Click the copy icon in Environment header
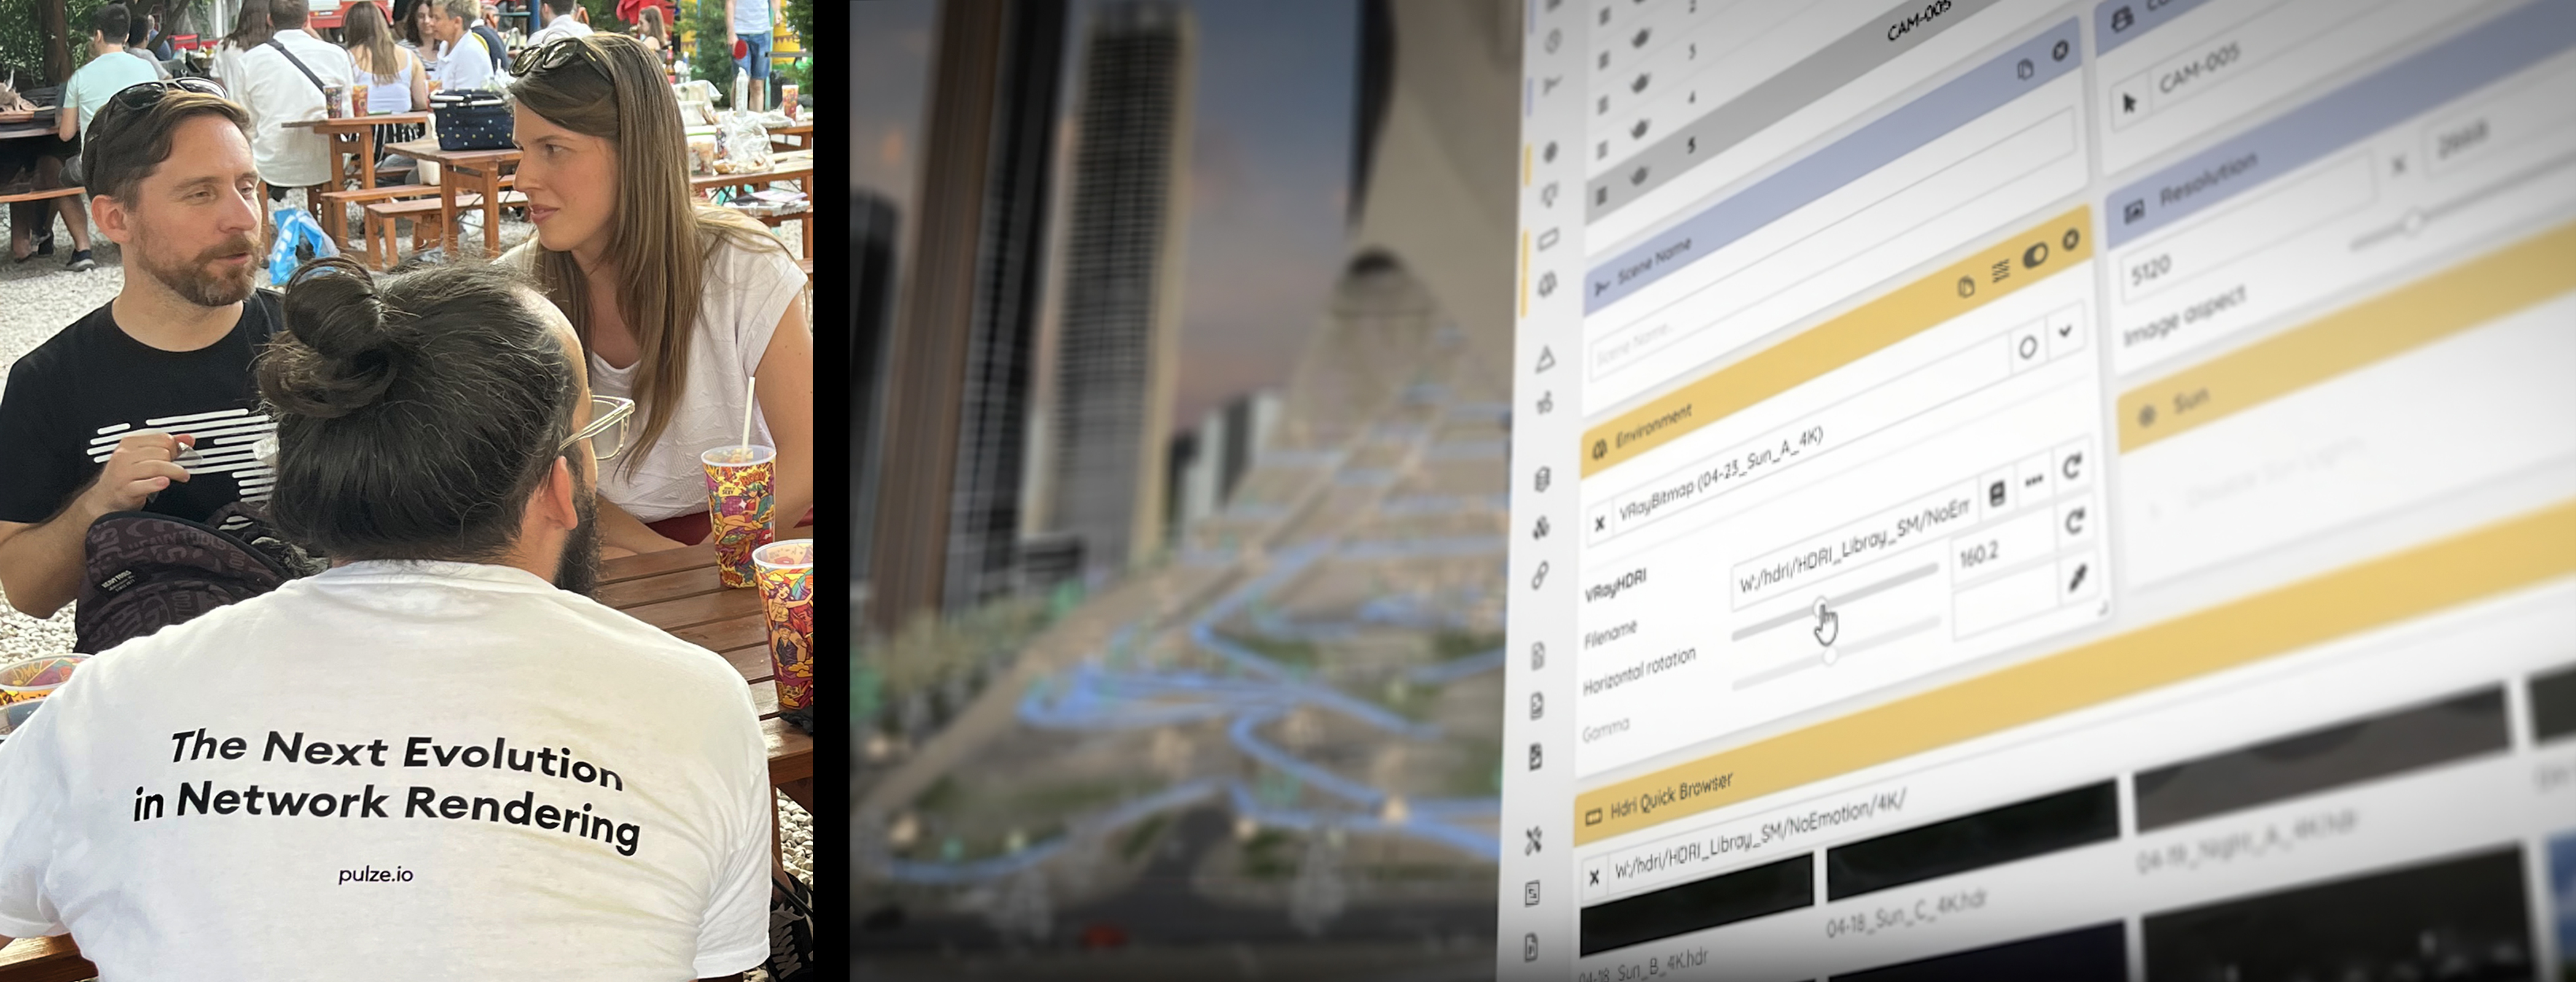Screen dimensions: 2576x982 [x=1966, y=288]
